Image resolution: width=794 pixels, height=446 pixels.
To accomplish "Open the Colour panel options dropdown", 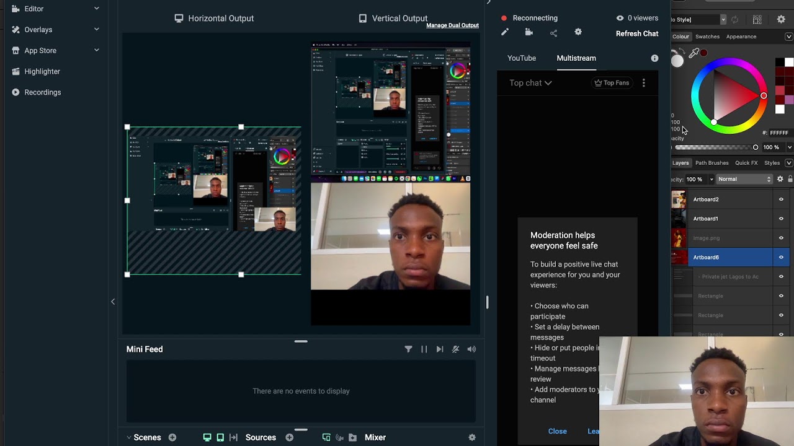I will (789, 37).
